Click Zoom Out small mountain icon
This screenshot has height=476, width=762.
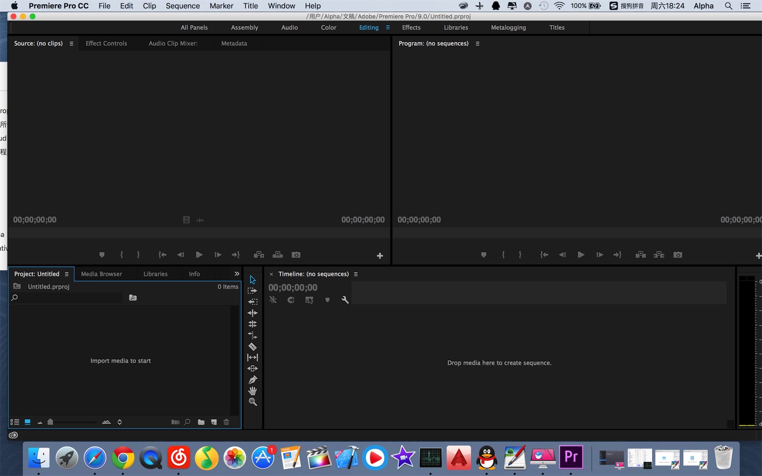coord(40,423)
